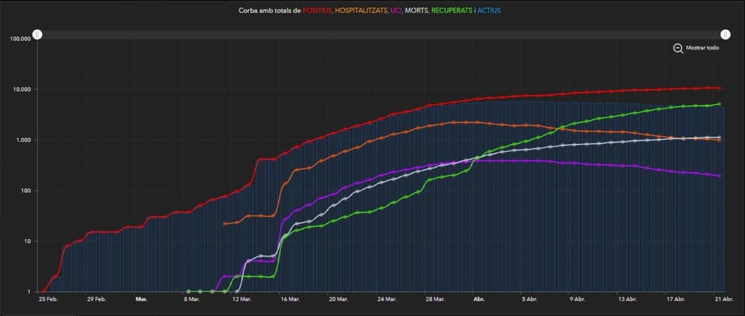Click the "25 Feb." x-axis label

click(51, 299)
